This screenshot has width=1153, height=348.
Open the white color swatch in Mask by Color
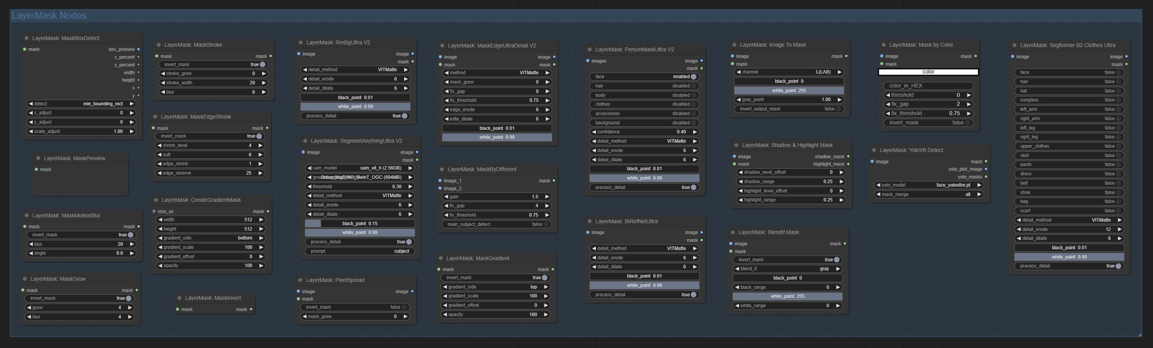[928, 72]
